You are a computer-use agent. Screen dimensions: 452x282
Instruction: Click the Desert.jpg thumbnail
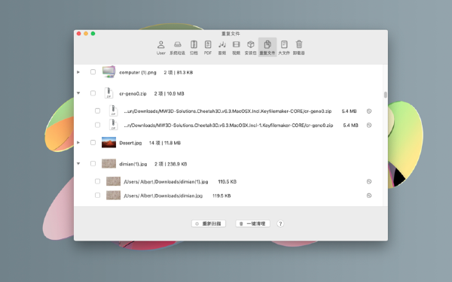(108, 142)
